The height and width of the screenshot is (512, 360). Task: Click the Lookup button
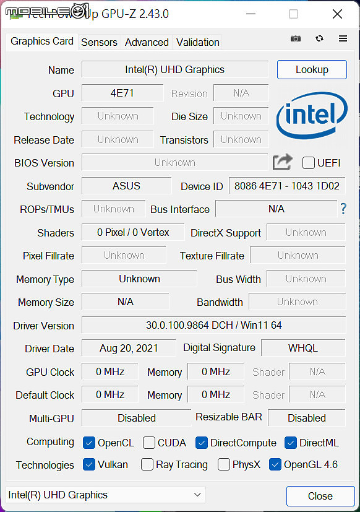click(312, 69)
